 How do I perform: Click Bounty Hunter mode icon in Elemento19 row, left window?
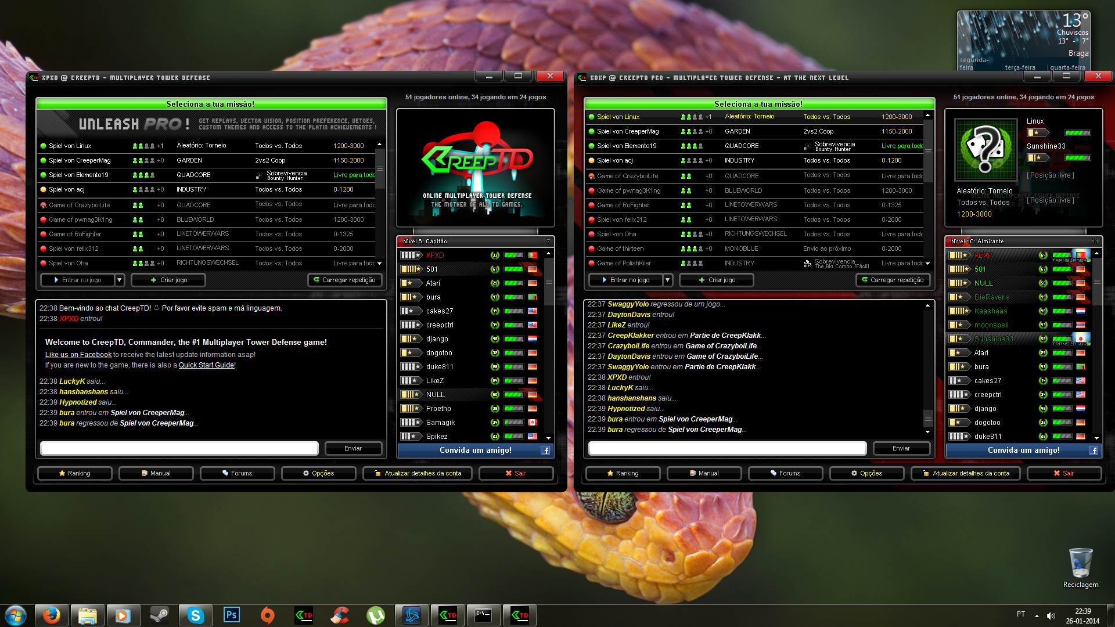tap(258, 175)
